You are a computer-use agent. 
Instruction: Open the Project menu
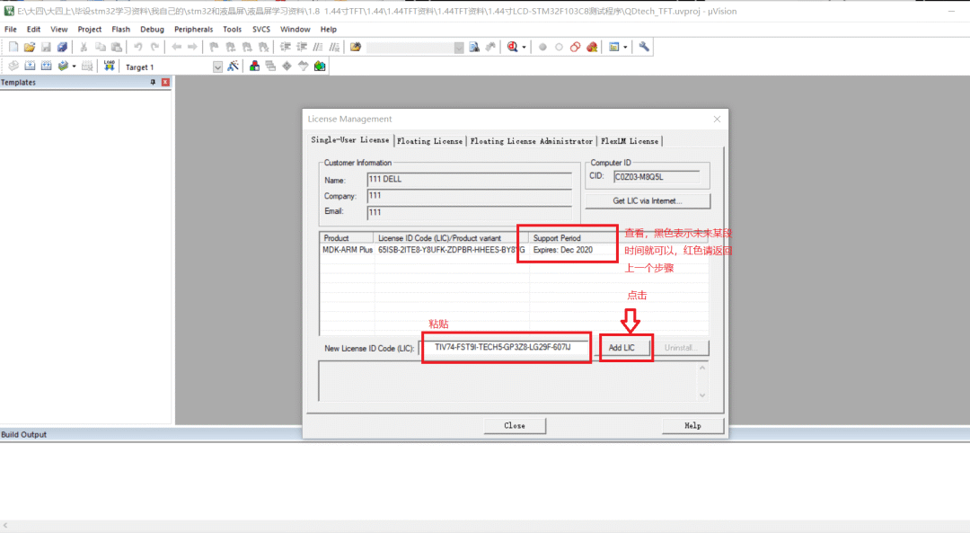[x=90, y=29]
